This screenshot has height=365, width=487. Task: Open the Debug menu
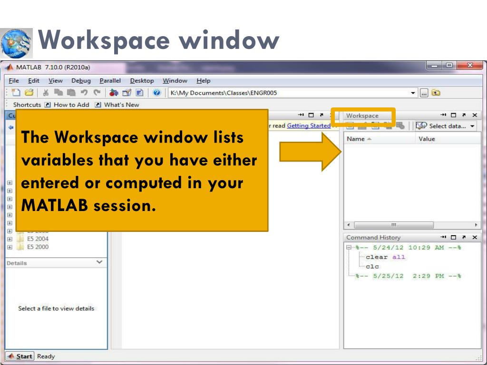81,81
